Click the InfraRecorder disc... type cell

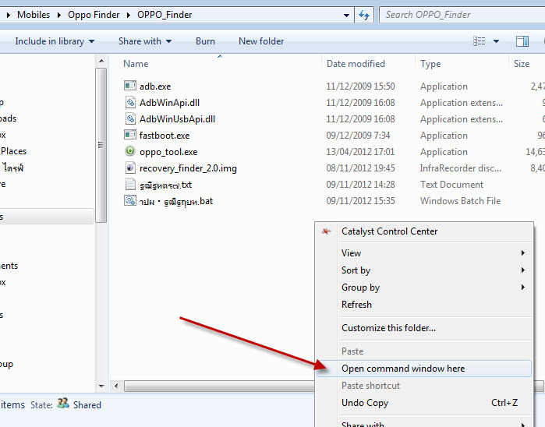461,168
